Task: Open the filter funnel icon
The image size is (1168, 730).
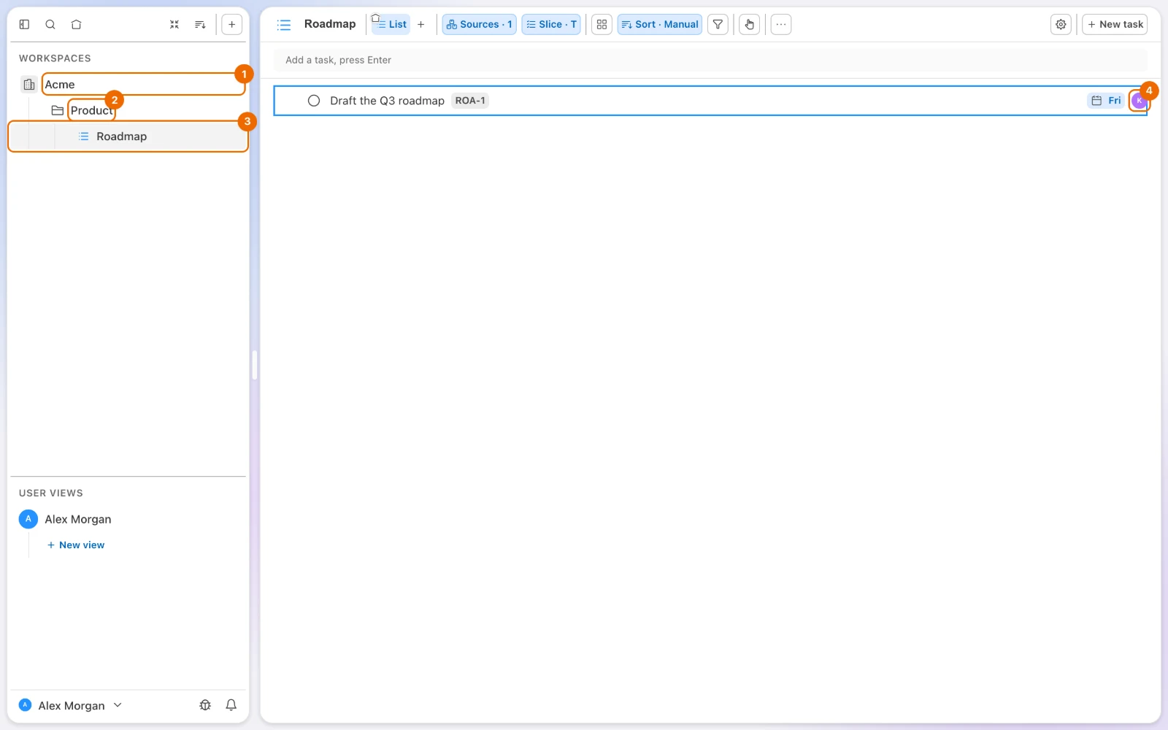Action: 718,24
